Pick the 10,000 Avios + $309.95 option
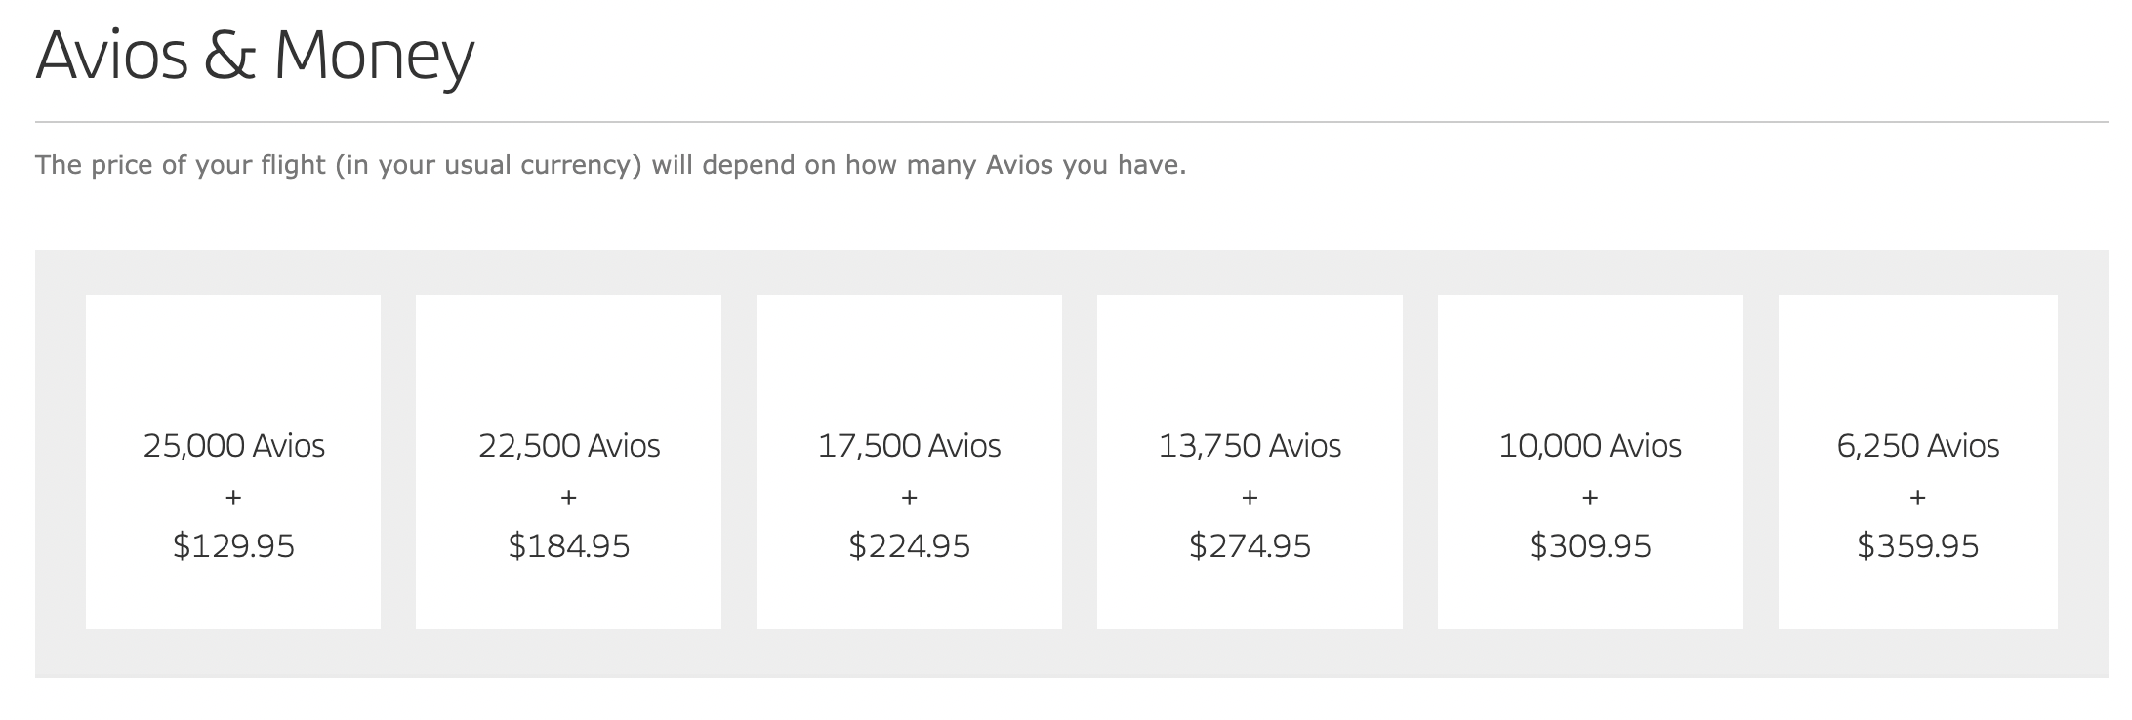 (1590, 461)
